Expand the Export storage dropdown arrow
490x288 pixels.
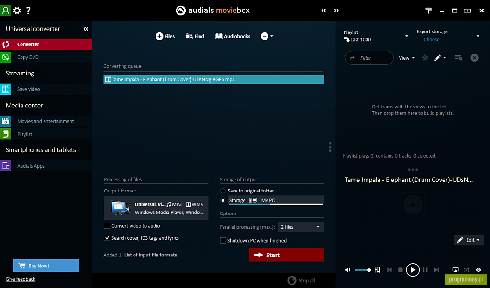[x=478, y=36]
